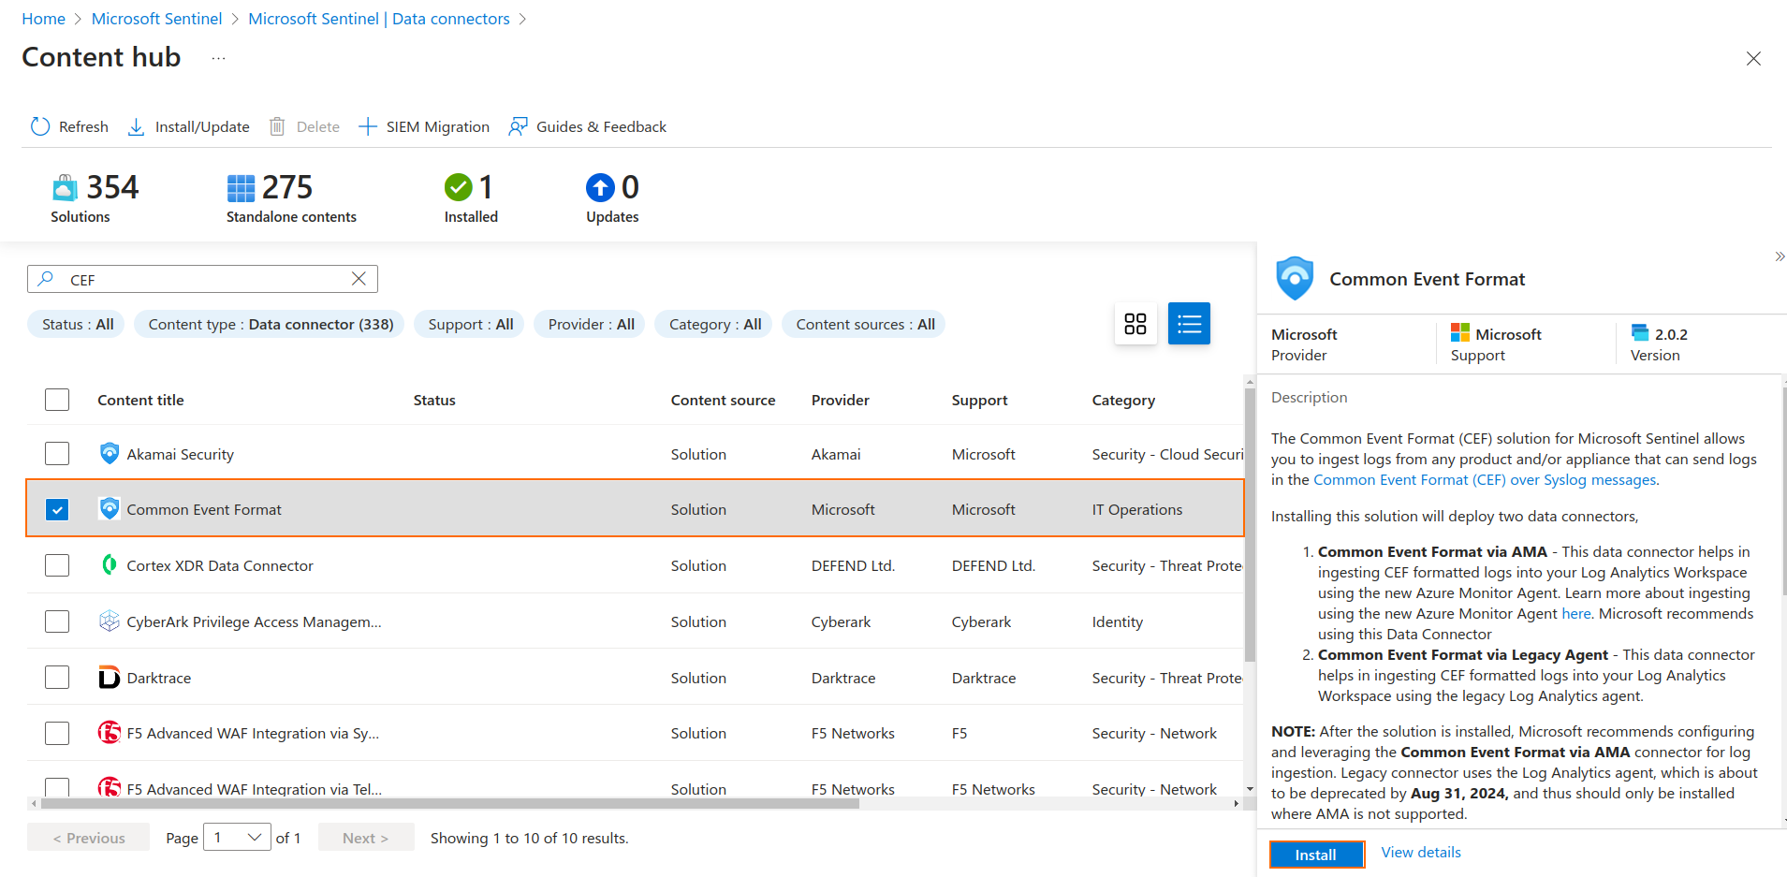This screenshot has height=877, width=1787.
Task: Click the Microsoft logo beside Support
Action: coord(1459,333)
